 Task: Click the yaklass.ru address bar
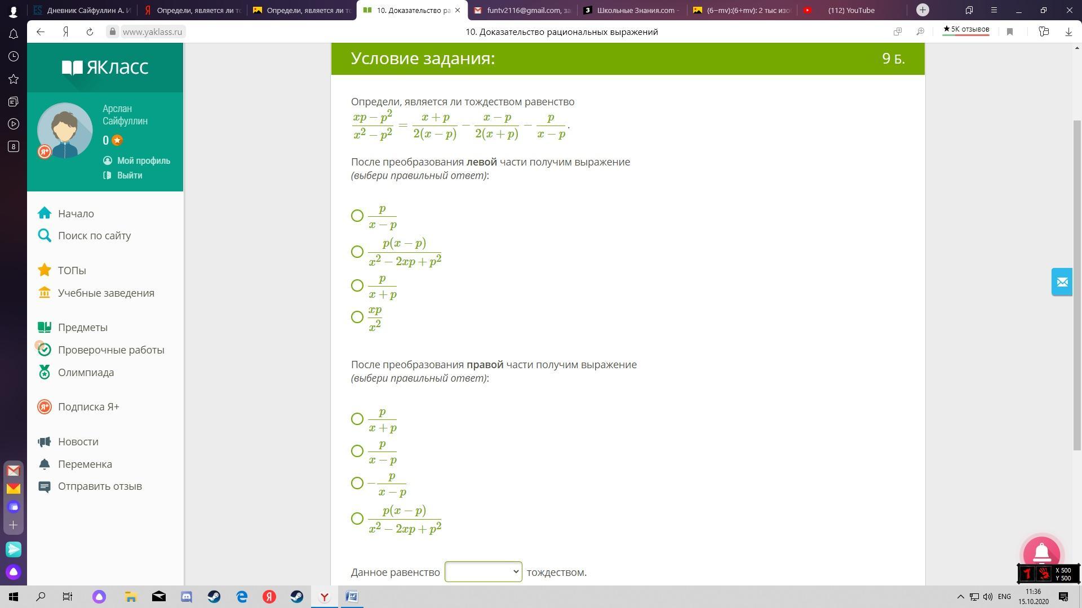pyautogui.click(x=152, y=32)
